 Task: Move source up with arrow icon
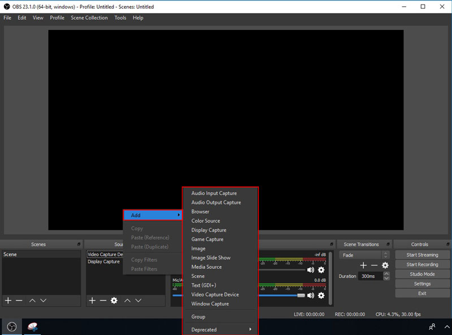(x=128, y=301)
